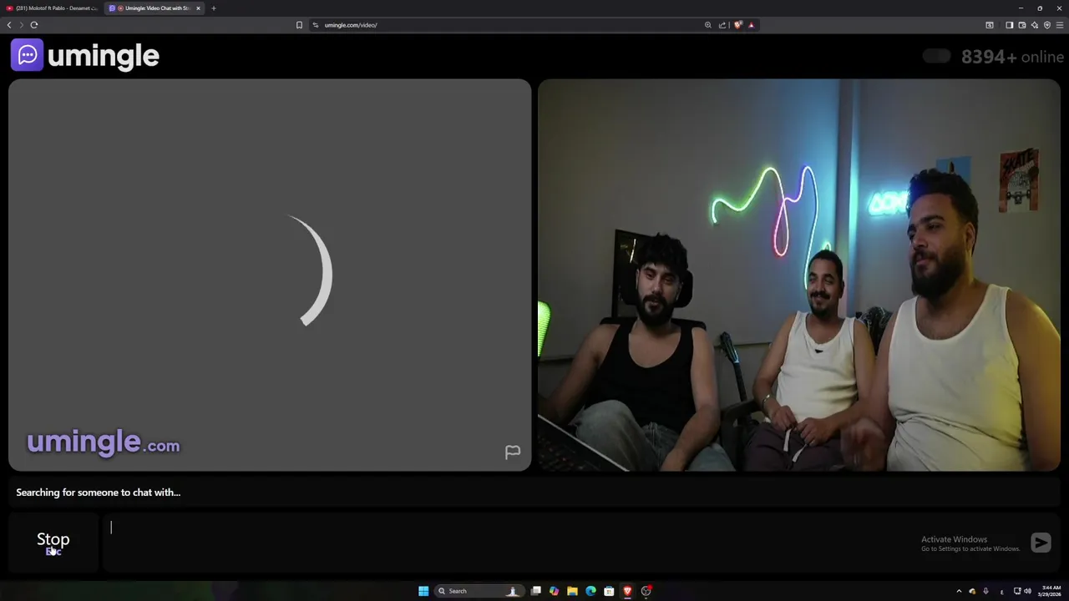Share this page link
Screen dimensions: 1069x601
(x=722, y=25)
